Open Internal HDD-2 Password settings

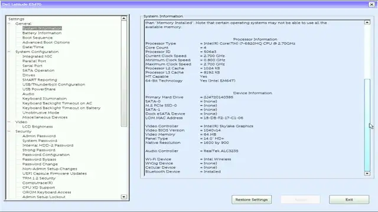tap(48, 145)
